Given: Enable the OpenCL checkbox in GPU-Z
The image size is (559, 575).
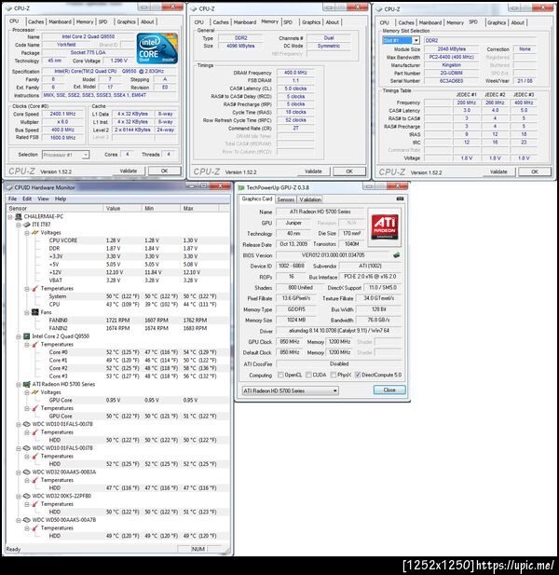Looking at the screenshot, I should [x=280, y=375].
